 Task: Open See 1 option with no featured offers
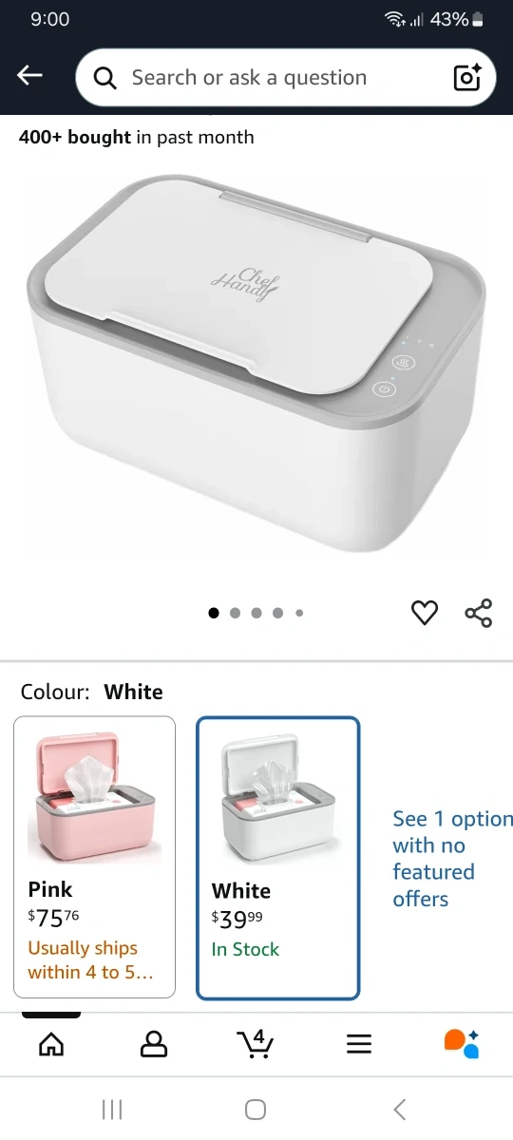tap(452, 859)
